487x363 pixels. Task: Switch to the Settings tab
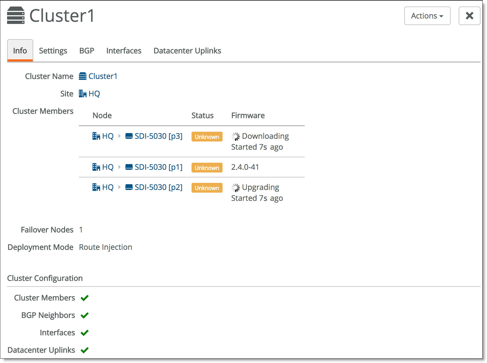pyautogui.click(x=53, y=51)
